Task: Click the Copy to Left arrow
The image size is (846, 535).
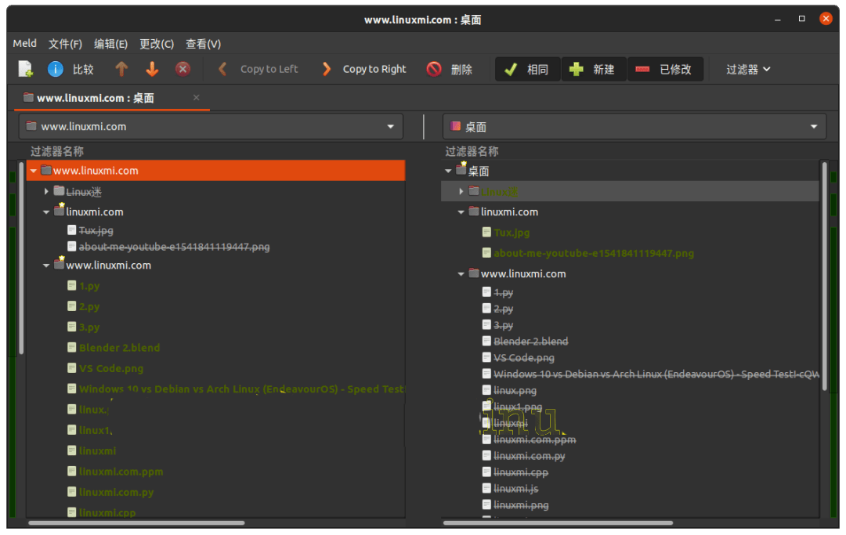Action: (x=222, y=69)
